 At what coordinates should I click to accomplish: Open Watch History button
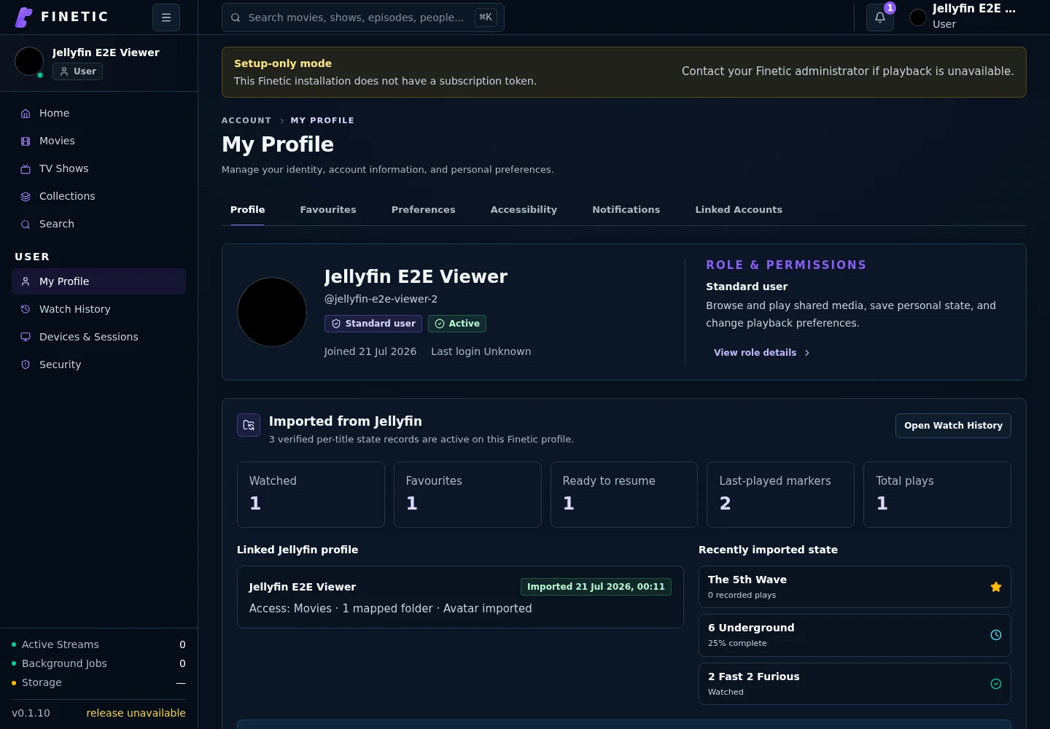coord(953,426)
